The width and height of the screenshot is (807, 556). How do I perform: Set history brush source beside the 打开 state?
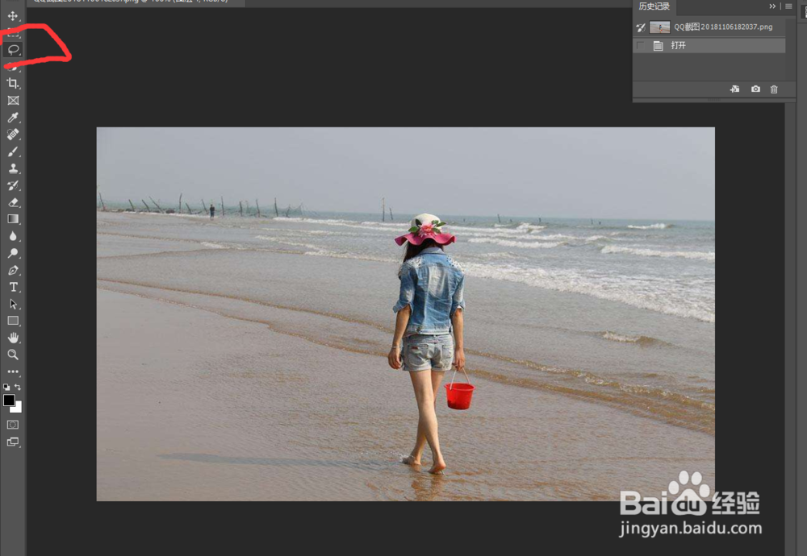[640, 45]
